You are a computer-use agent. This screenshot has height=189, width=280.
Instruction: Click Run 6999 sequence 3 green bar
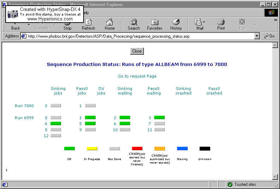[x=159, y=117]
